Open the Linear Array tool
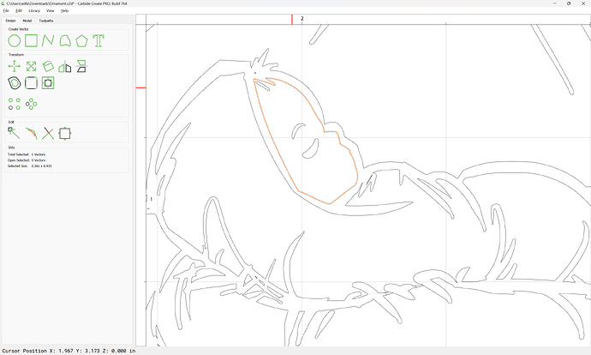 (15, 104)
